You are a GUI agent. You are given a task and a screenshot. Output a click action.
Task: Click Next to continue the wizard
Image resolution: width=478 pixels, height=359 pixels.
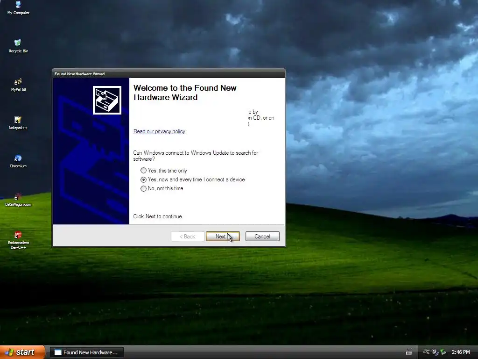click(x=223, y=236)
